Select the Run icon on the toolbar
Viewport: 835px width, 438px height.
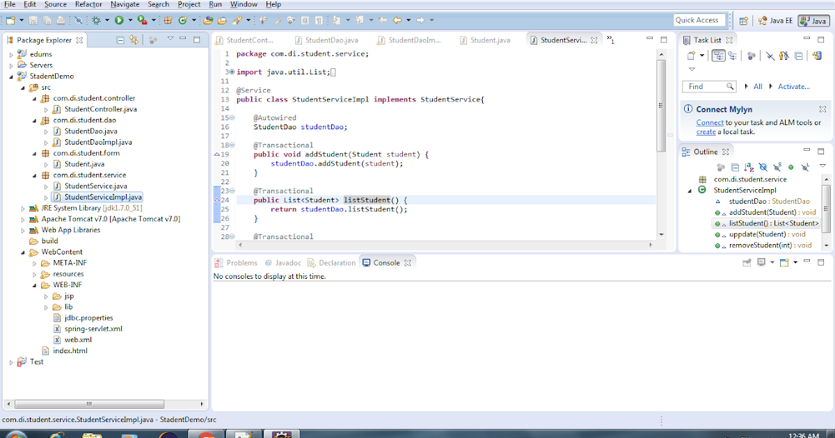coord(118,20)
